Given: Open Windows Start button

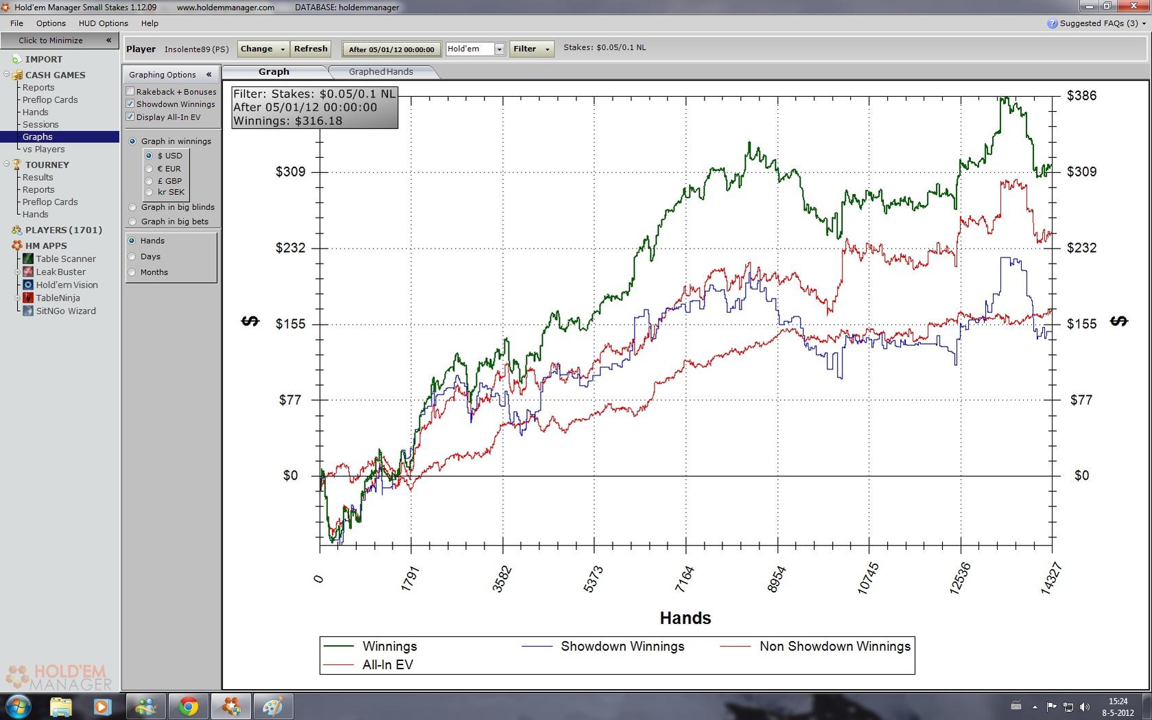Looking at the screenshot, I should pyautogui.click(x=17, y=706).
